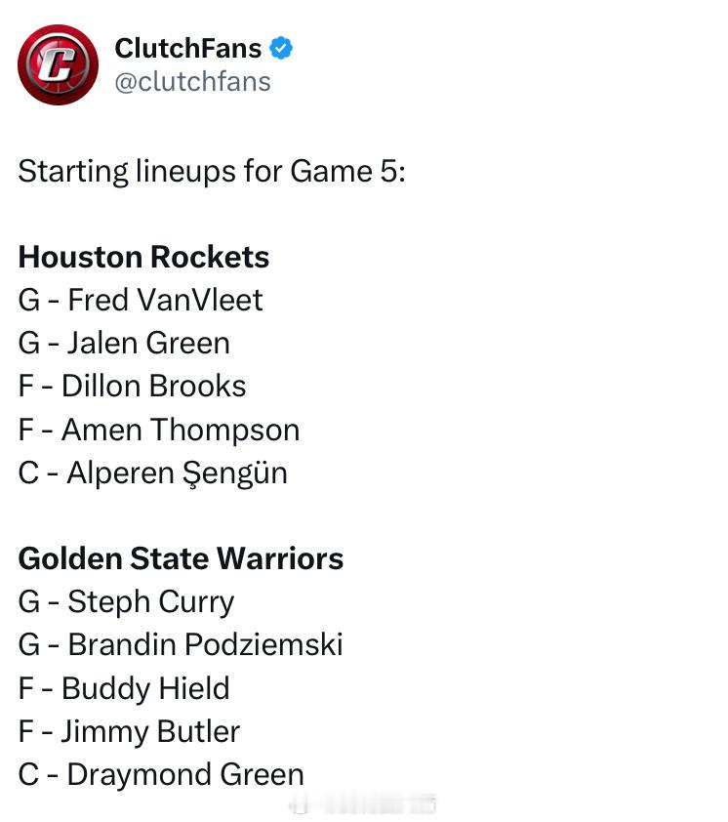This screenshot has height=822, width=728.
Task: Click the Houston Rockets heading
Action: (143, 257)
